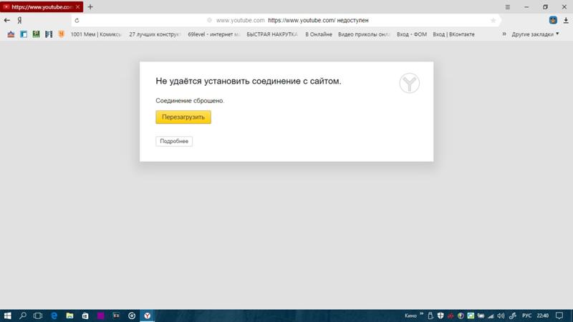Screen dimensions: 573x322
Task: Open downloads with the arrow icon
Action: 566,21
